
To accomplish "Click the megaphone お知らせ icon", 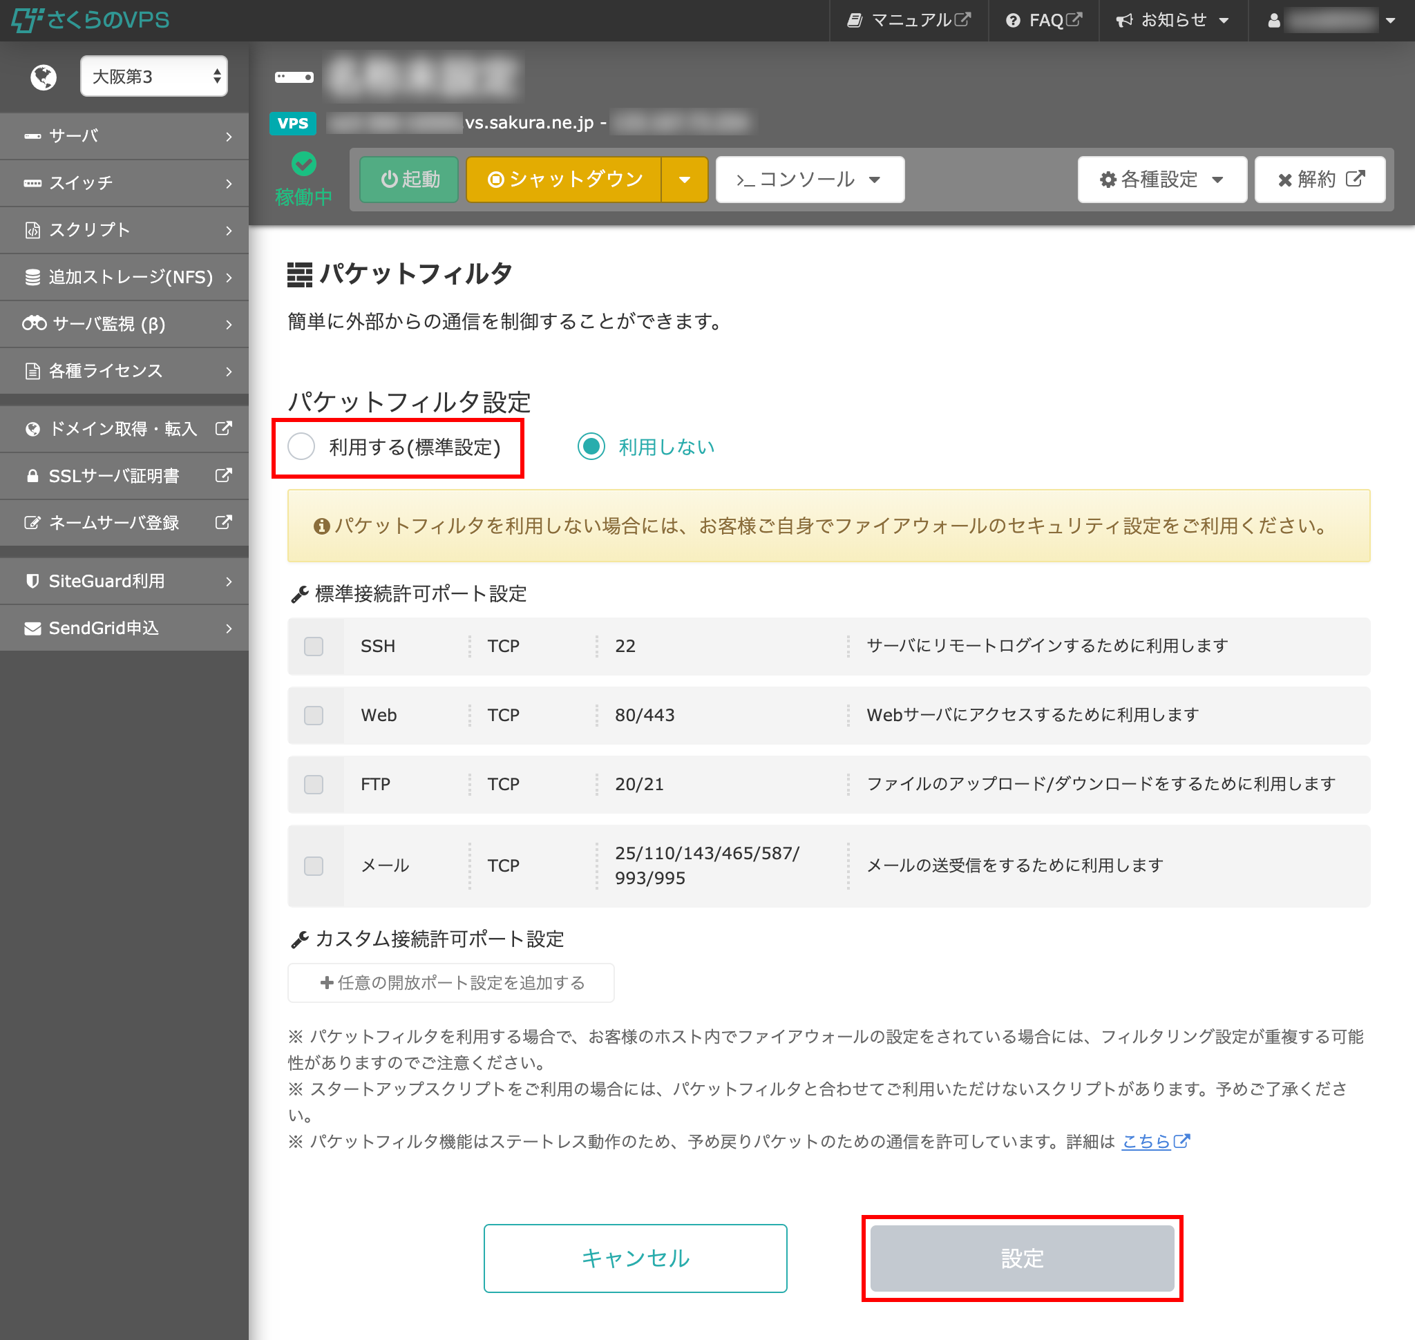I will tap(1124, 21).
